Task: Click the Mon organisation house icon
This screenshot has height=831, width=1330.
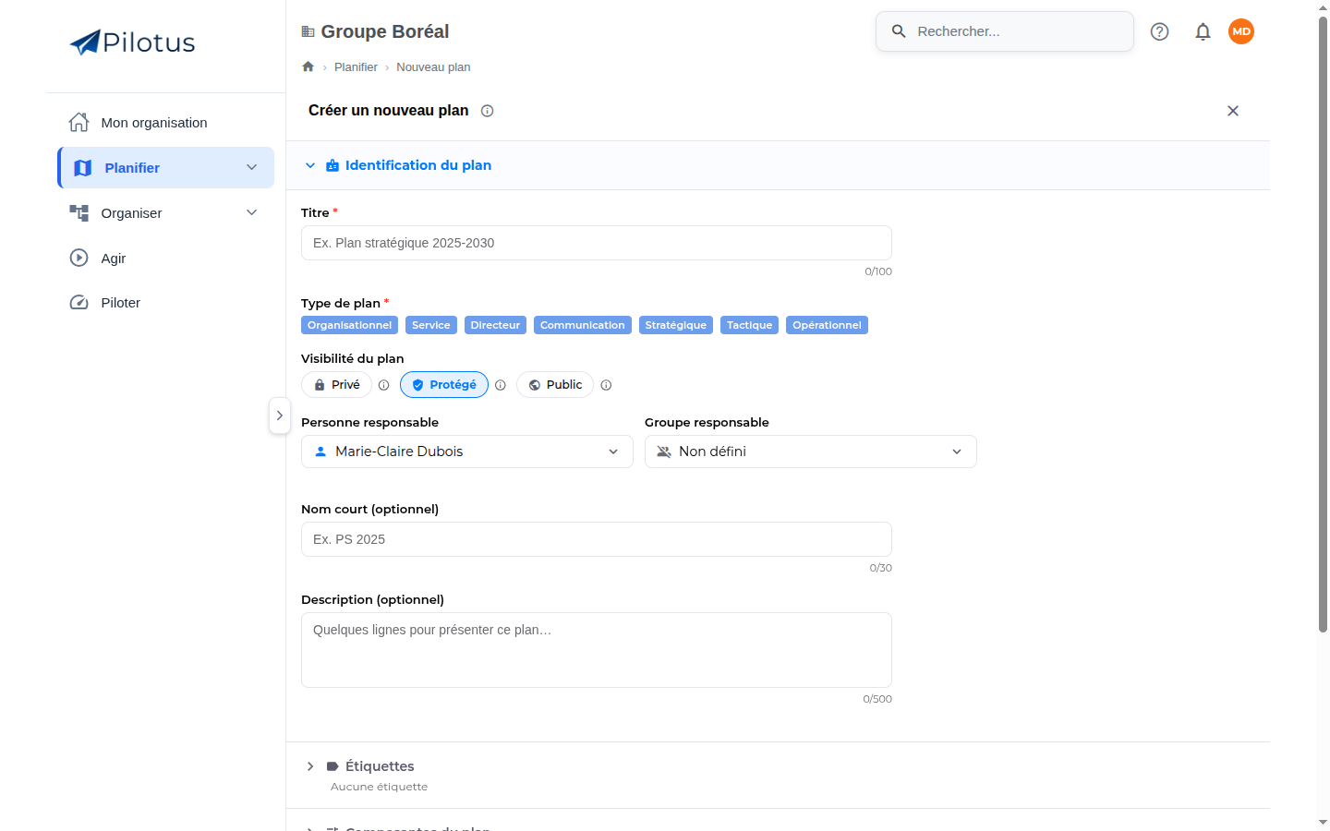Action: [x=79, y=122]
